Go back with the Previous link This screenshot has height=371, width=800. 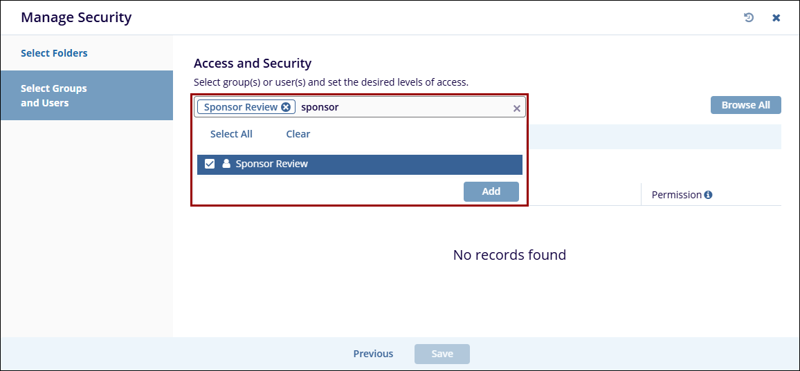(x=373, y=354)
